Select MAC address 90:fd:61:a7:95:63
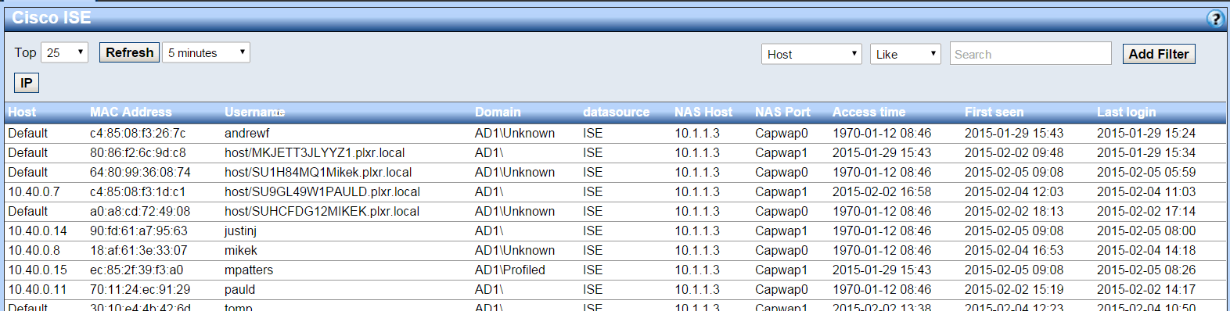 coord(138,231)
